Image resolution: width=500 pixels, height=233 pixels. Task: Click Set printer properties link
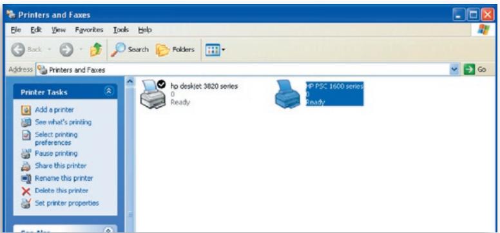[x=66, y=203]
